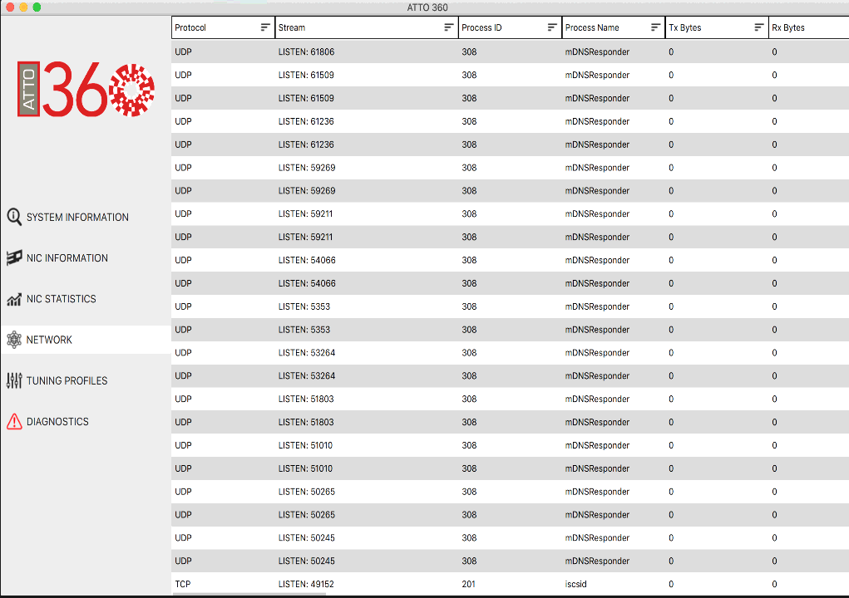Click the Process Name column filter icon
Image resolution: width=849 pixels, height=598 pixels.
point(656,27)
